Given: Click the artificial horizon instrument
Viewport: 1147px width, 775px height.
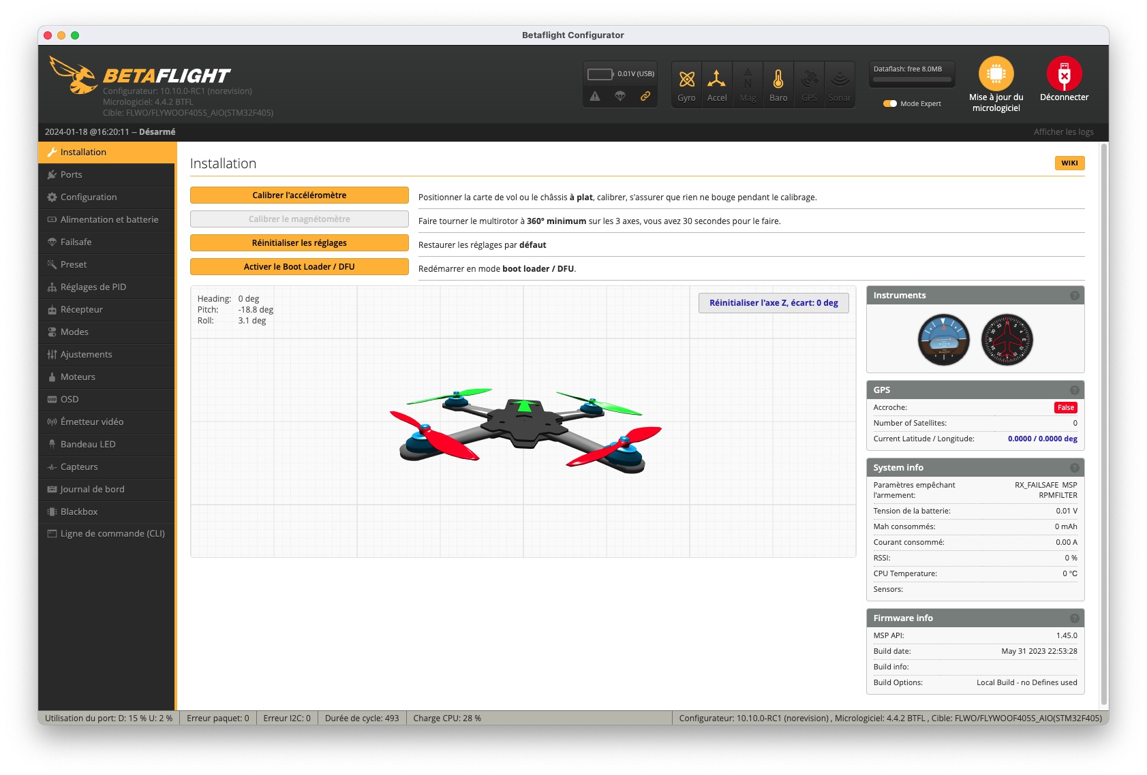Looking at the screenshot, I should click(x=944, y=339).
